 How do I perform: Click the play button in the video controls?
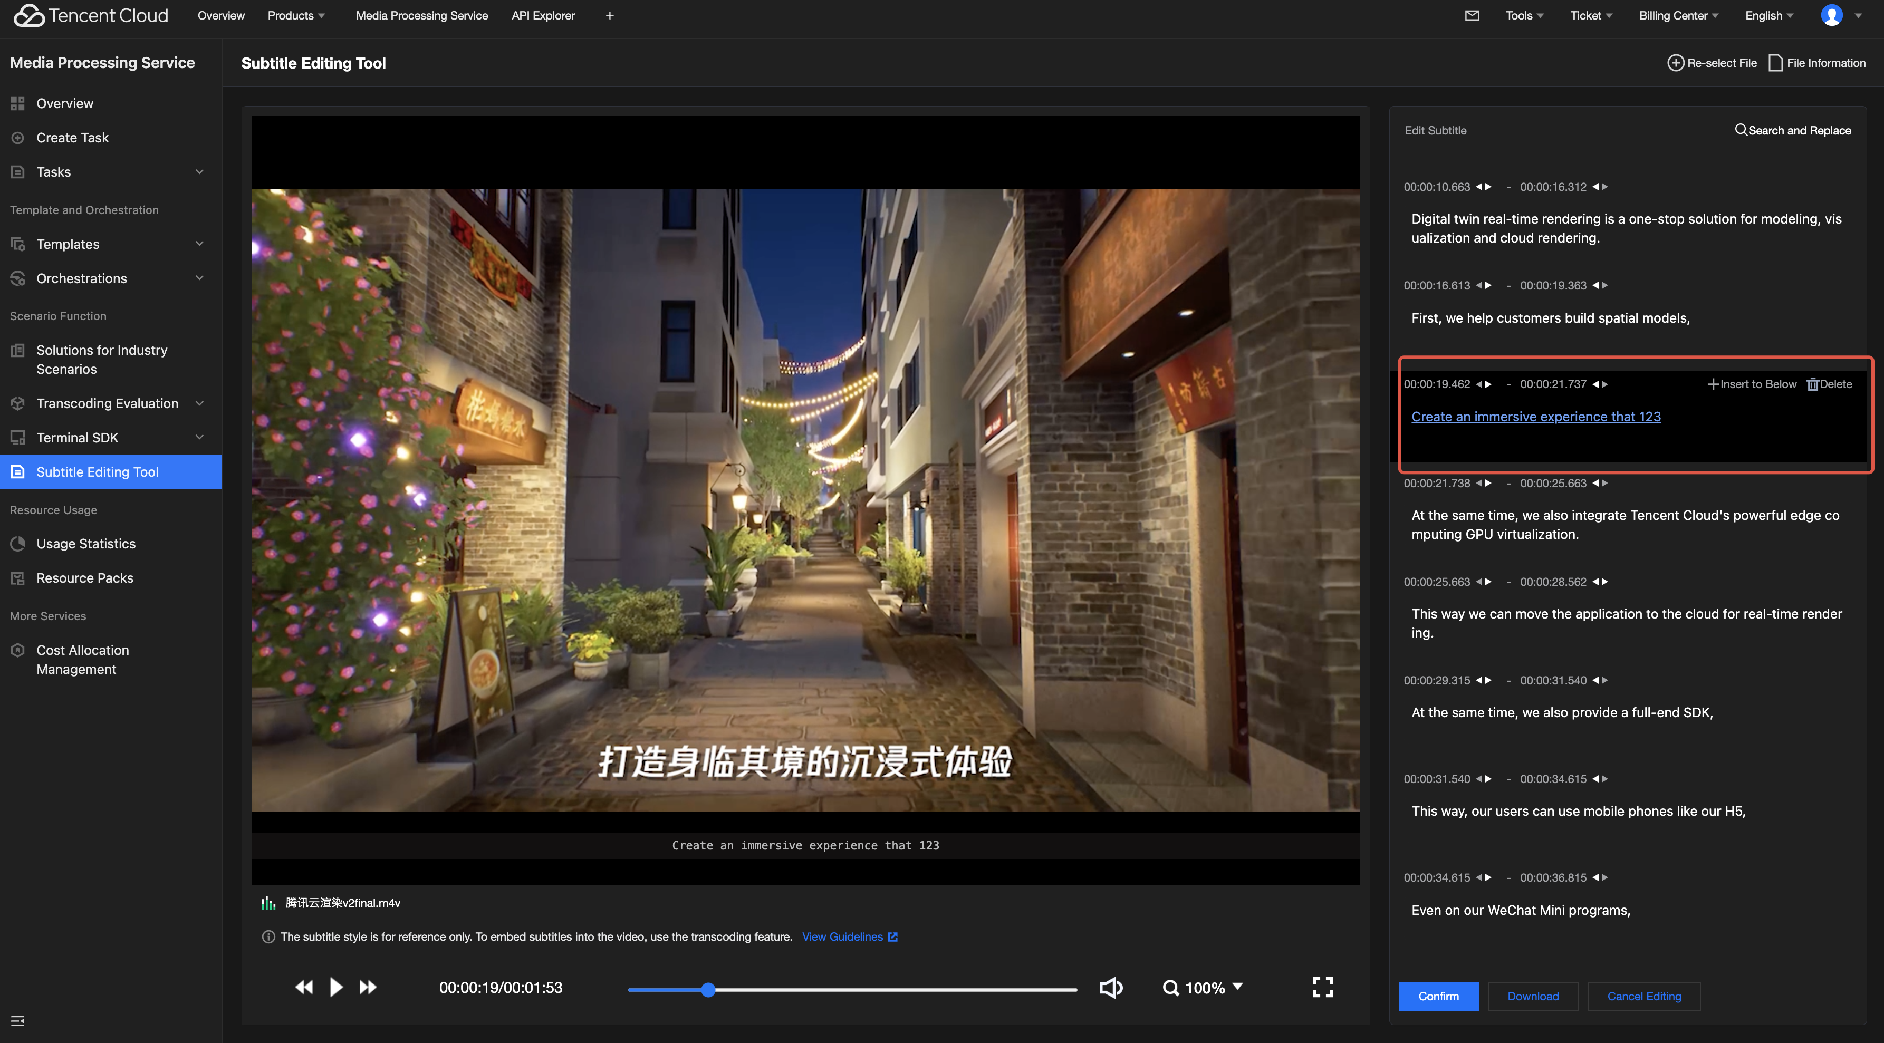coord(335,988)
